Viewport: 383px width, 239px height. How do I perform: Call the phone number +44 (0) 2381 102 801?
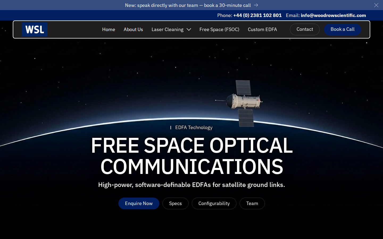pyautogui.click(x=257, y=15)
